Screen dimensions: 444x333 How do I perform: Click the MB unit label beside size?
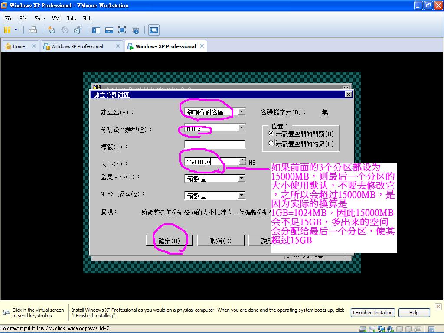click(x=252, y=163)
